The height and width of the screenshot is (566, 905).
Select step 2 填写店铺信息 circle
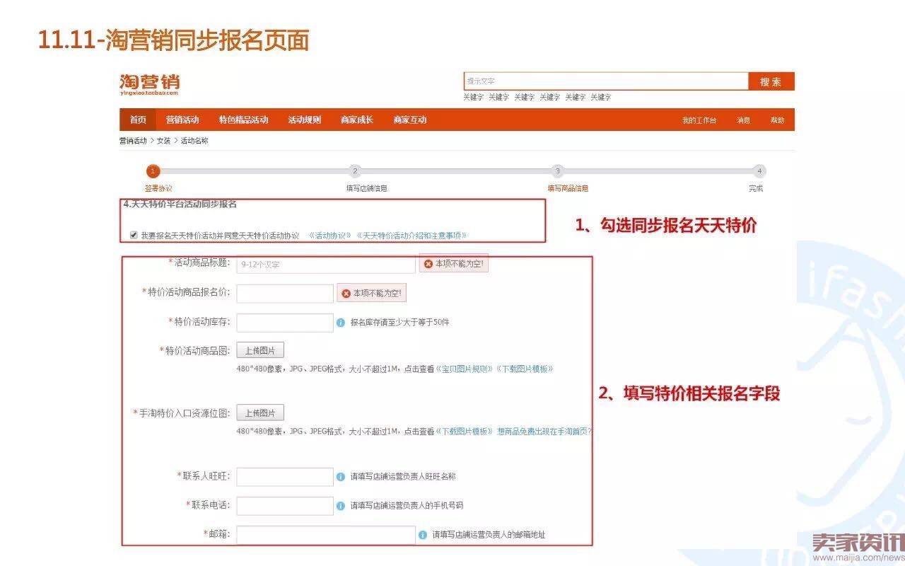tap(356, 171)
